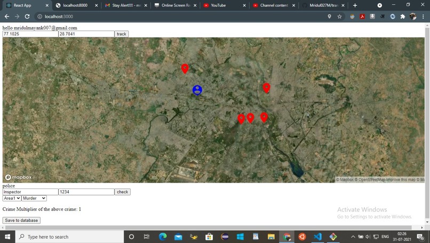Click the Type here to search box
Screen dimensions: 430x243
70,237
